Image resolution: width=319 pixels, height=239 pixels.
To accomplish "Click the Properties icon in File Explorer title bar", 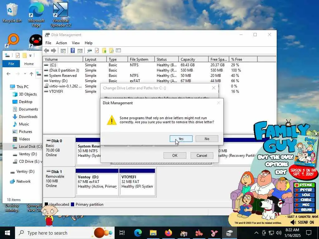I will (x=18, y=55).
